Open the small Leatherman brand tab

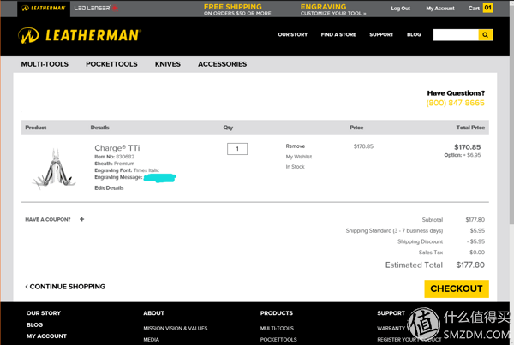pos(44,9)
